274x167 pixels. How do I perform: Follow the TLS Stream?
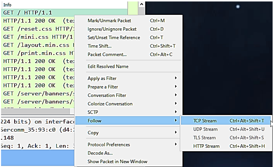[x=226, y=138]
